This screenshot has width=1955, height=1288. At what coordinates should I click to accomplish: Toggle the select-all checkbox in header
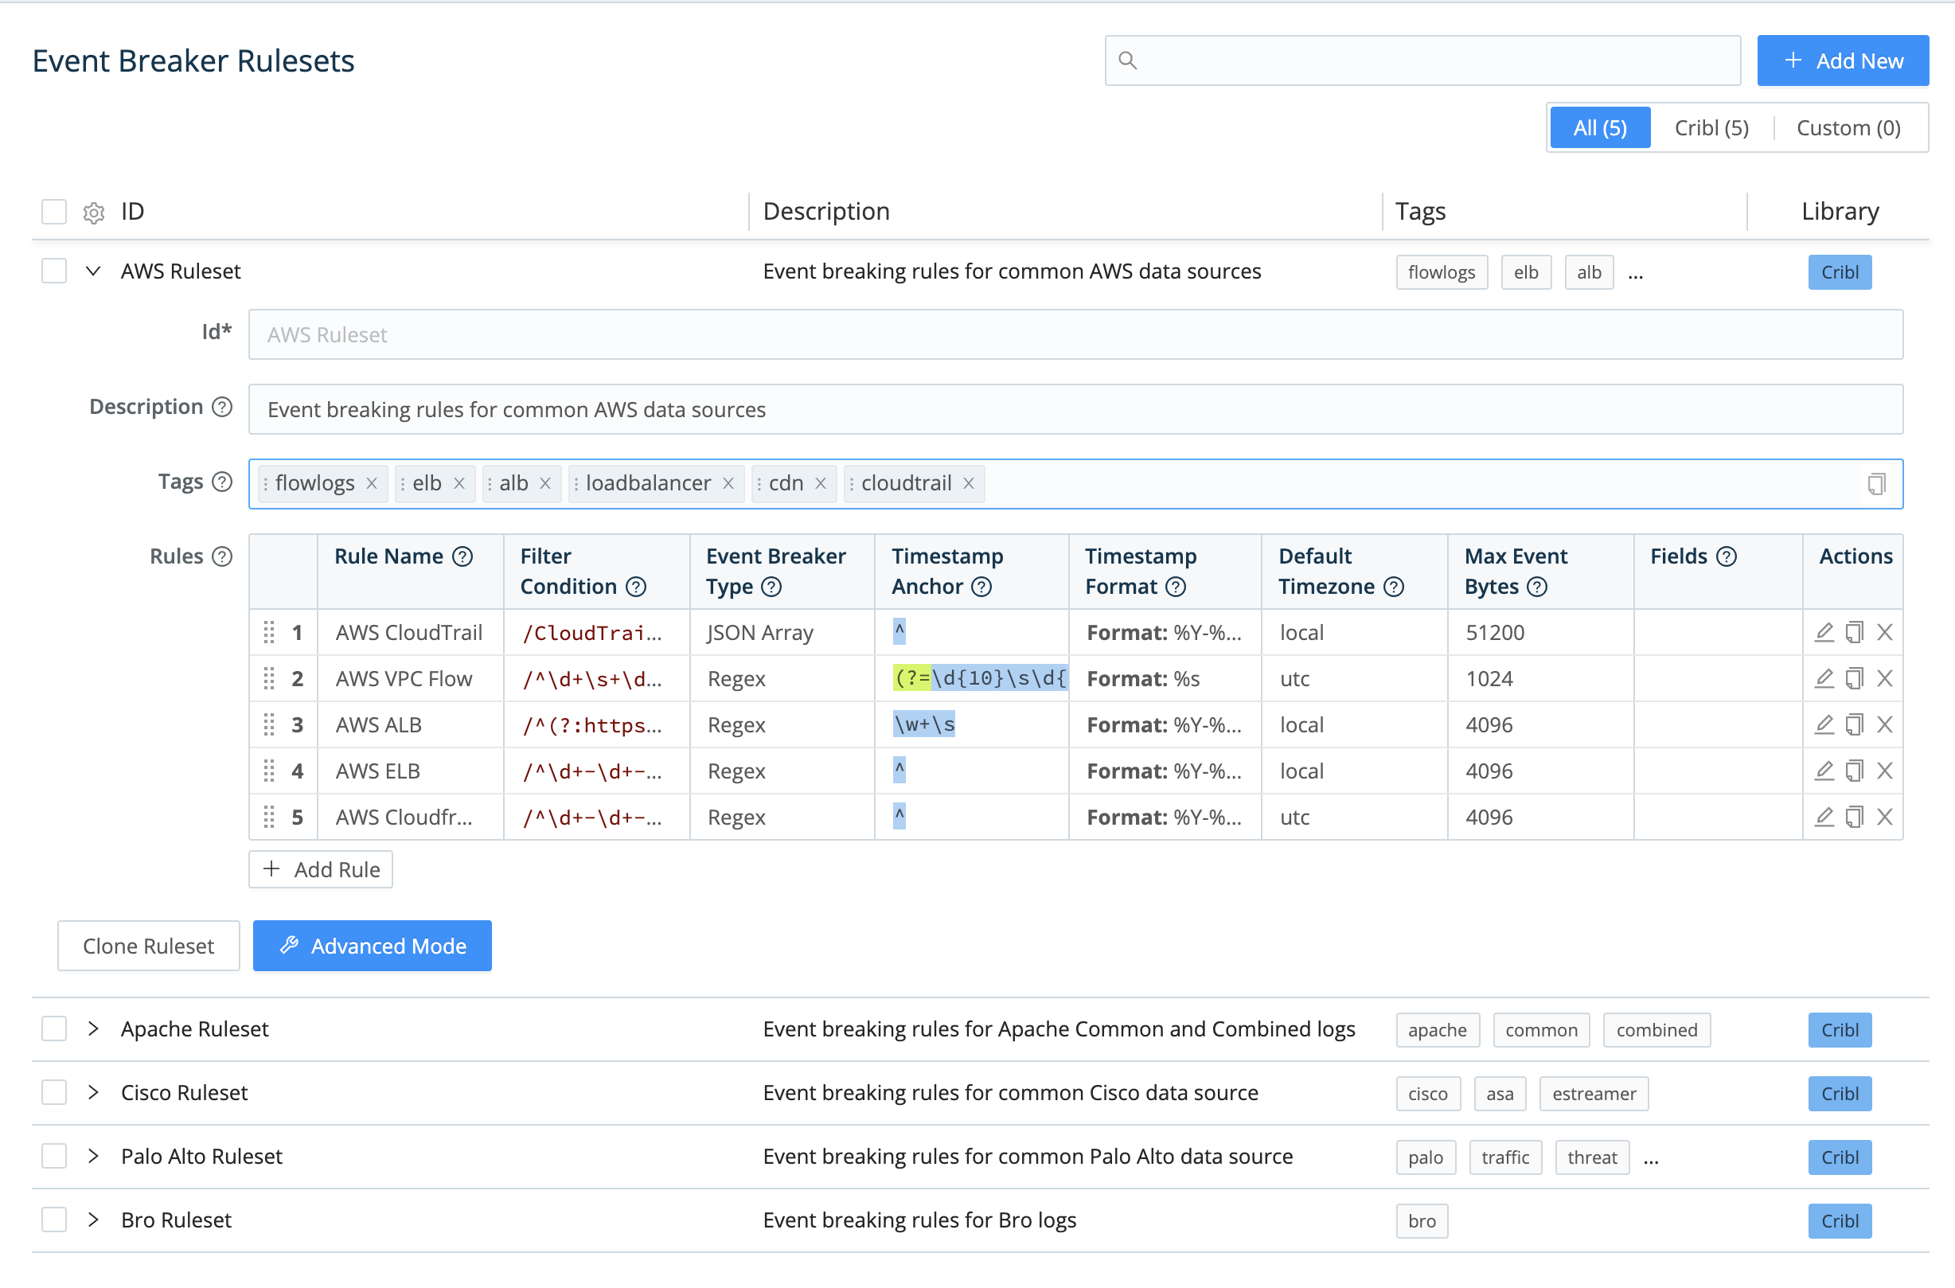tap(54, 212)
